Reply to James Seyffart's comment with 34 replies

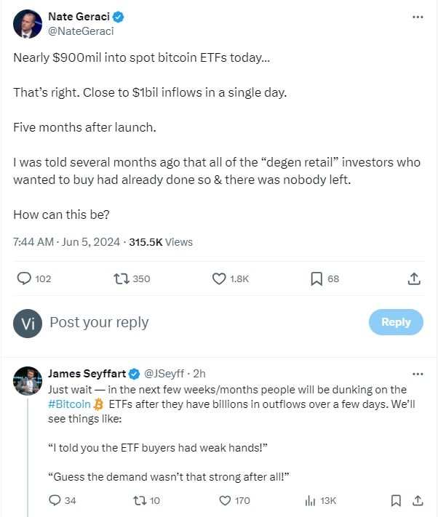coord(55,500)
